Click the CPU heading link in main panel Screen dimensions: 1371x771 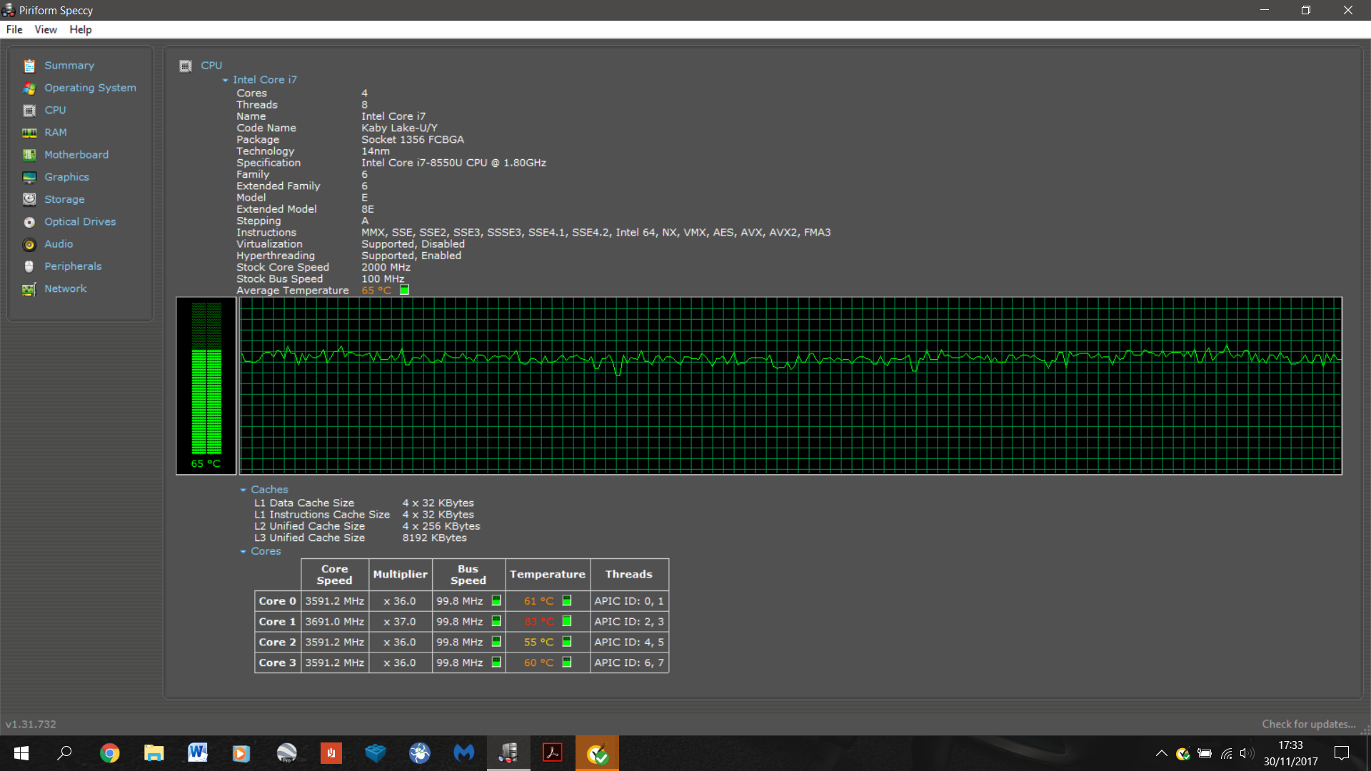(211, 66)
